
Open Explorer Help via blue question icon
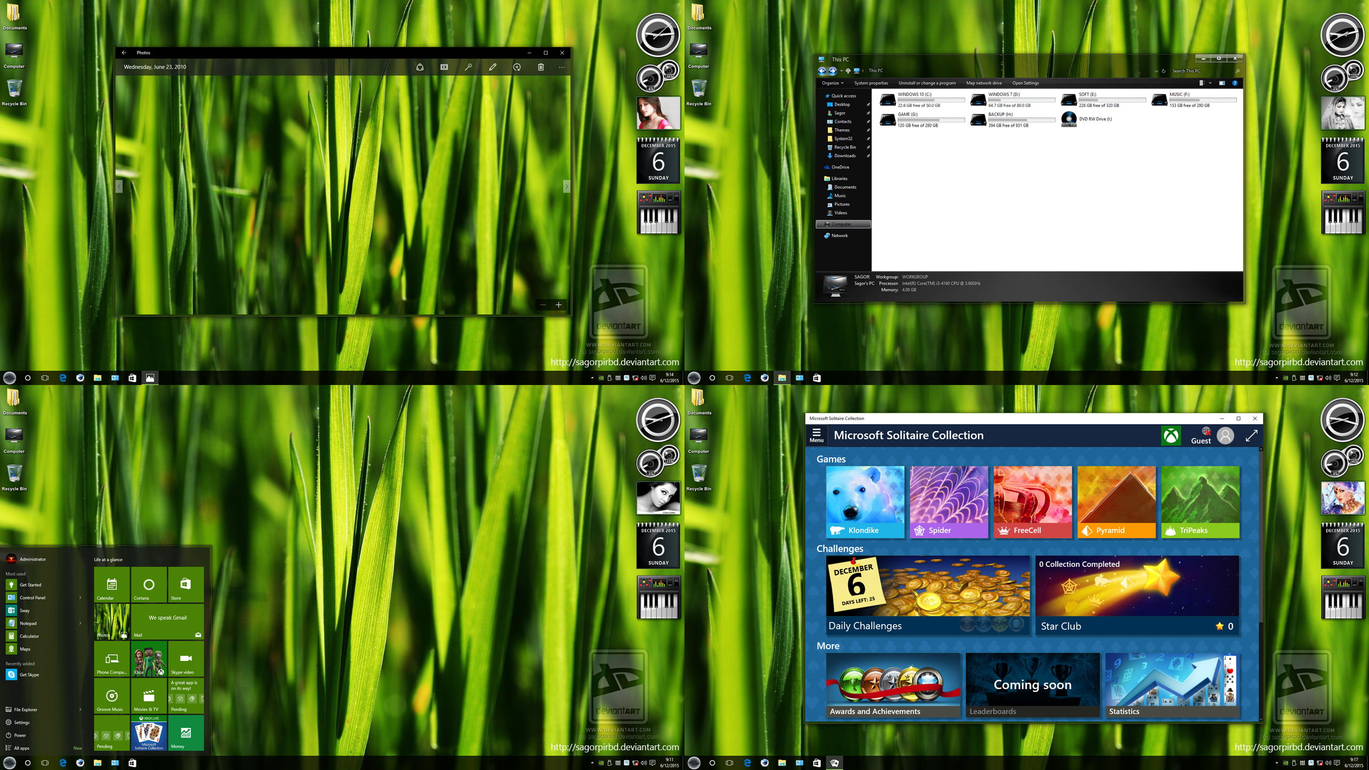[x=1235, y=83]
